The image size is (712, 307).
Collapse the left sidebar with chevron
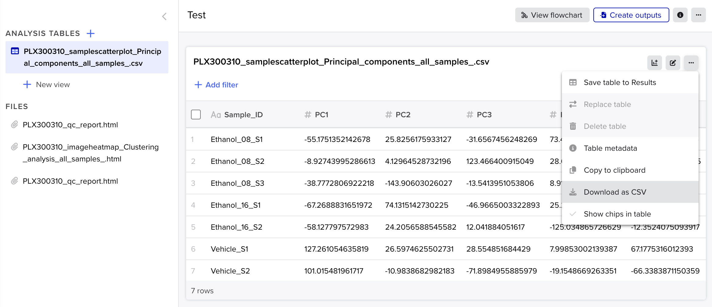click(x=164, y=16)
